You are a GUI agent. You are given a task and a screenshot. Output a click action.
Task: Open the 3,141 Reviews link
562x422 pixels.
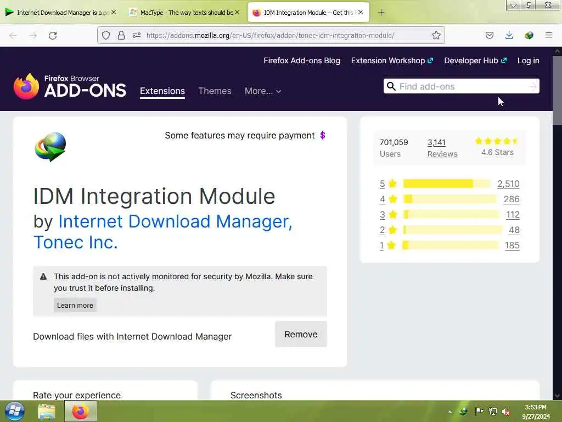coord(442,148)
